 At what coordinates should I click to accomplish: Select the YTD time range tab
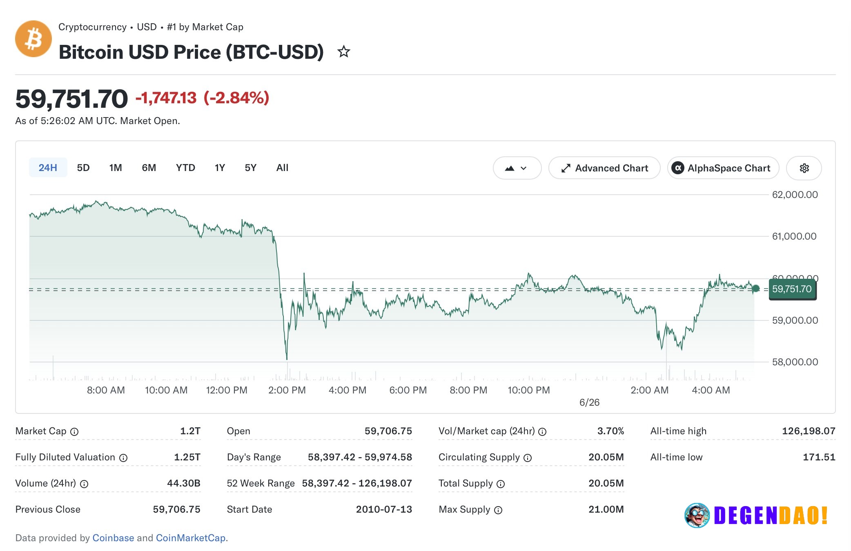coord(185,168)
